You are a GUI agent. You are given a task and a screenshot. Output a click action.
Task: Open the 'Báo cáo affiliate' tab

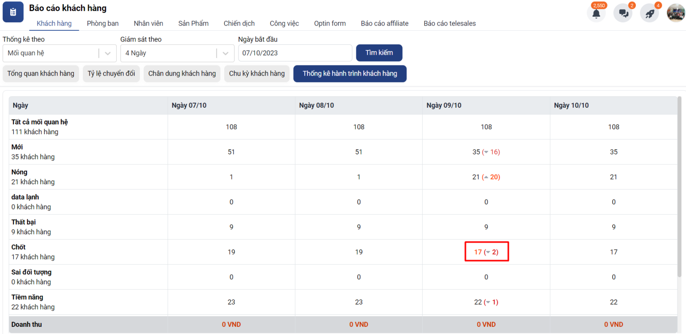(x=385, y=24)
